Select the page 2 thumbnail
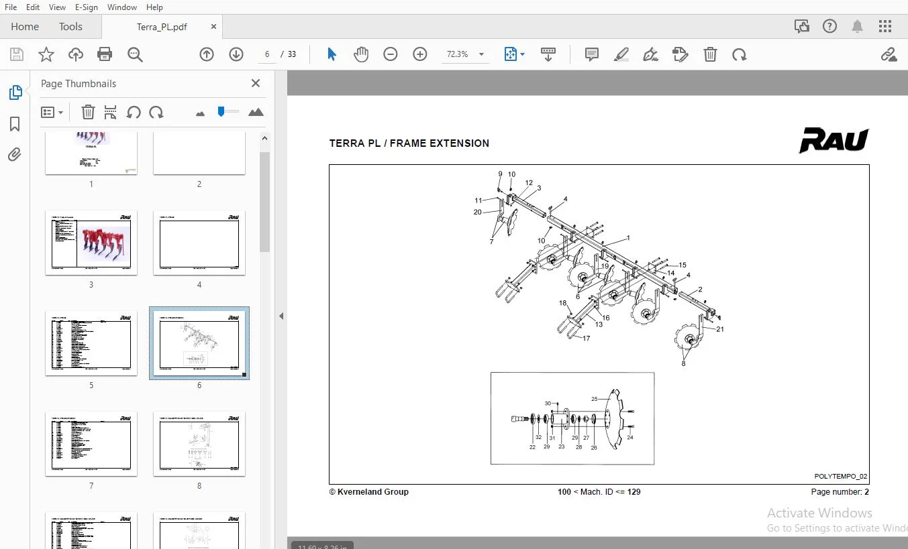Screen dimensions: 908x549 pos(199,153)
